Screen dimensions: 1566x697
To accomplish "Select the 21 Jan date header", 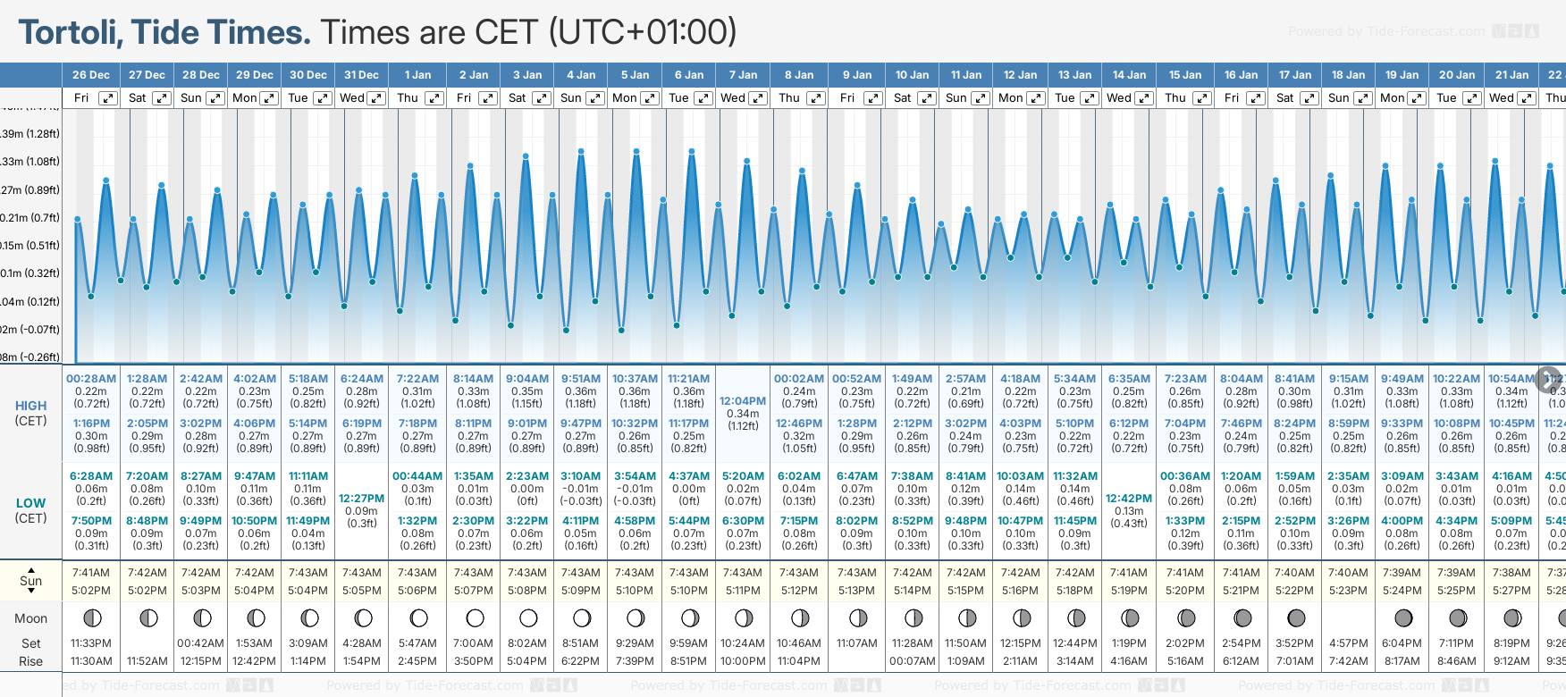I will (x=1511, y=75).
